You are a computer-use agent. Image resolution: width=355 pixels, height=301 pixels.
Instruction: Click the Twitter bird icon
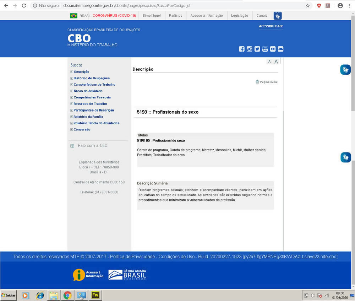257,49
